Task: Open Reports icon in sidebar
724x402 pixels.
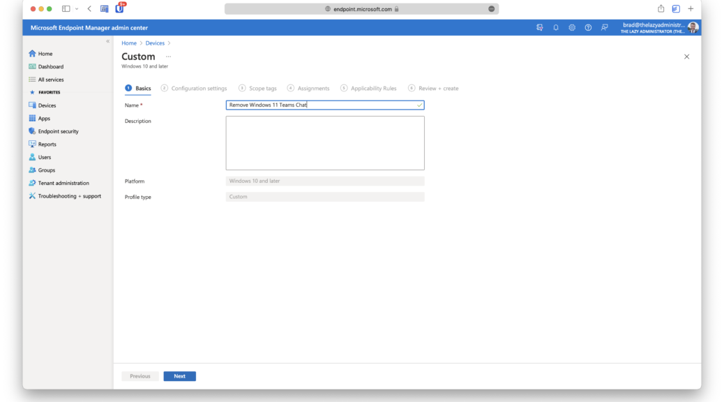Action: (x=32, y=144)
